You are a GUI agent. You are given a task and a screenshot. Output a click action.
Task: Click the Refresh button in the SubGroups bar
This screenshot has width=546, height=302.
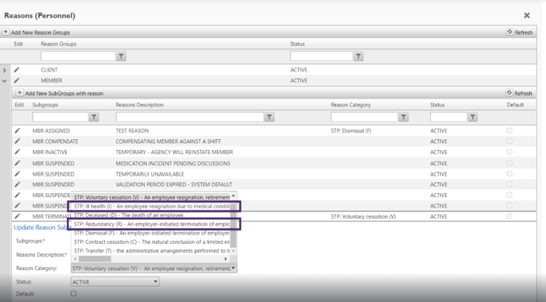(x=519, y=93)
